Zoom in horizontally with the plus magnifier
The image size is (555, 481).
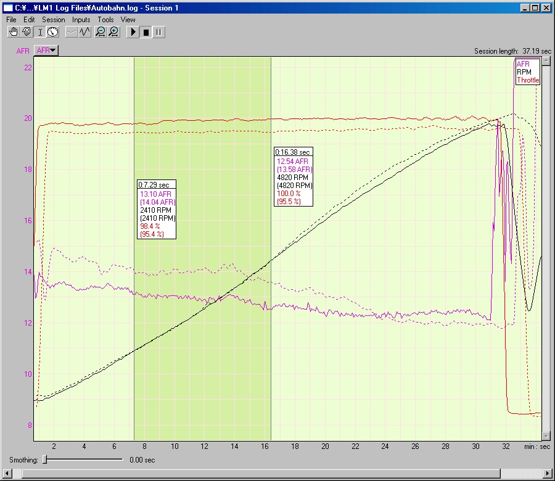(x=114, y=32)
